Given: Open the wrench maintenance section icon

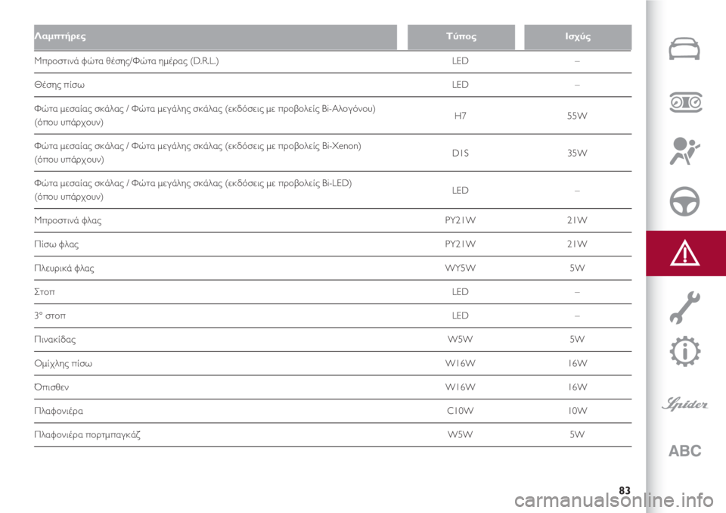Looking at the screenshot, I should click(685, 307).
